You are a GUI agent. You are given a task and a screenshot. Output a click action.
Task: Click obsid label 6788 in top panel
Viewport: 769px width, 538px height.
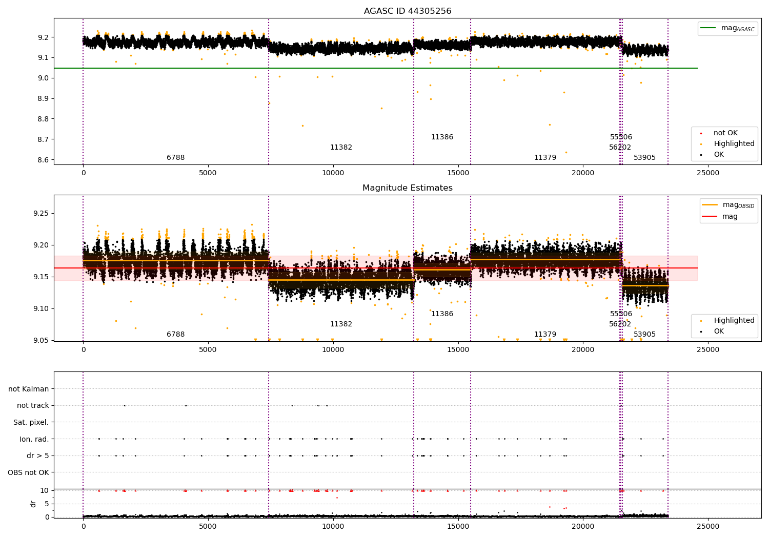coord(176,158)
